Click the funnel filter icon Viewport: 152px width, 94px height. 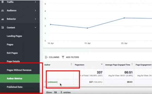pos(63,57)
